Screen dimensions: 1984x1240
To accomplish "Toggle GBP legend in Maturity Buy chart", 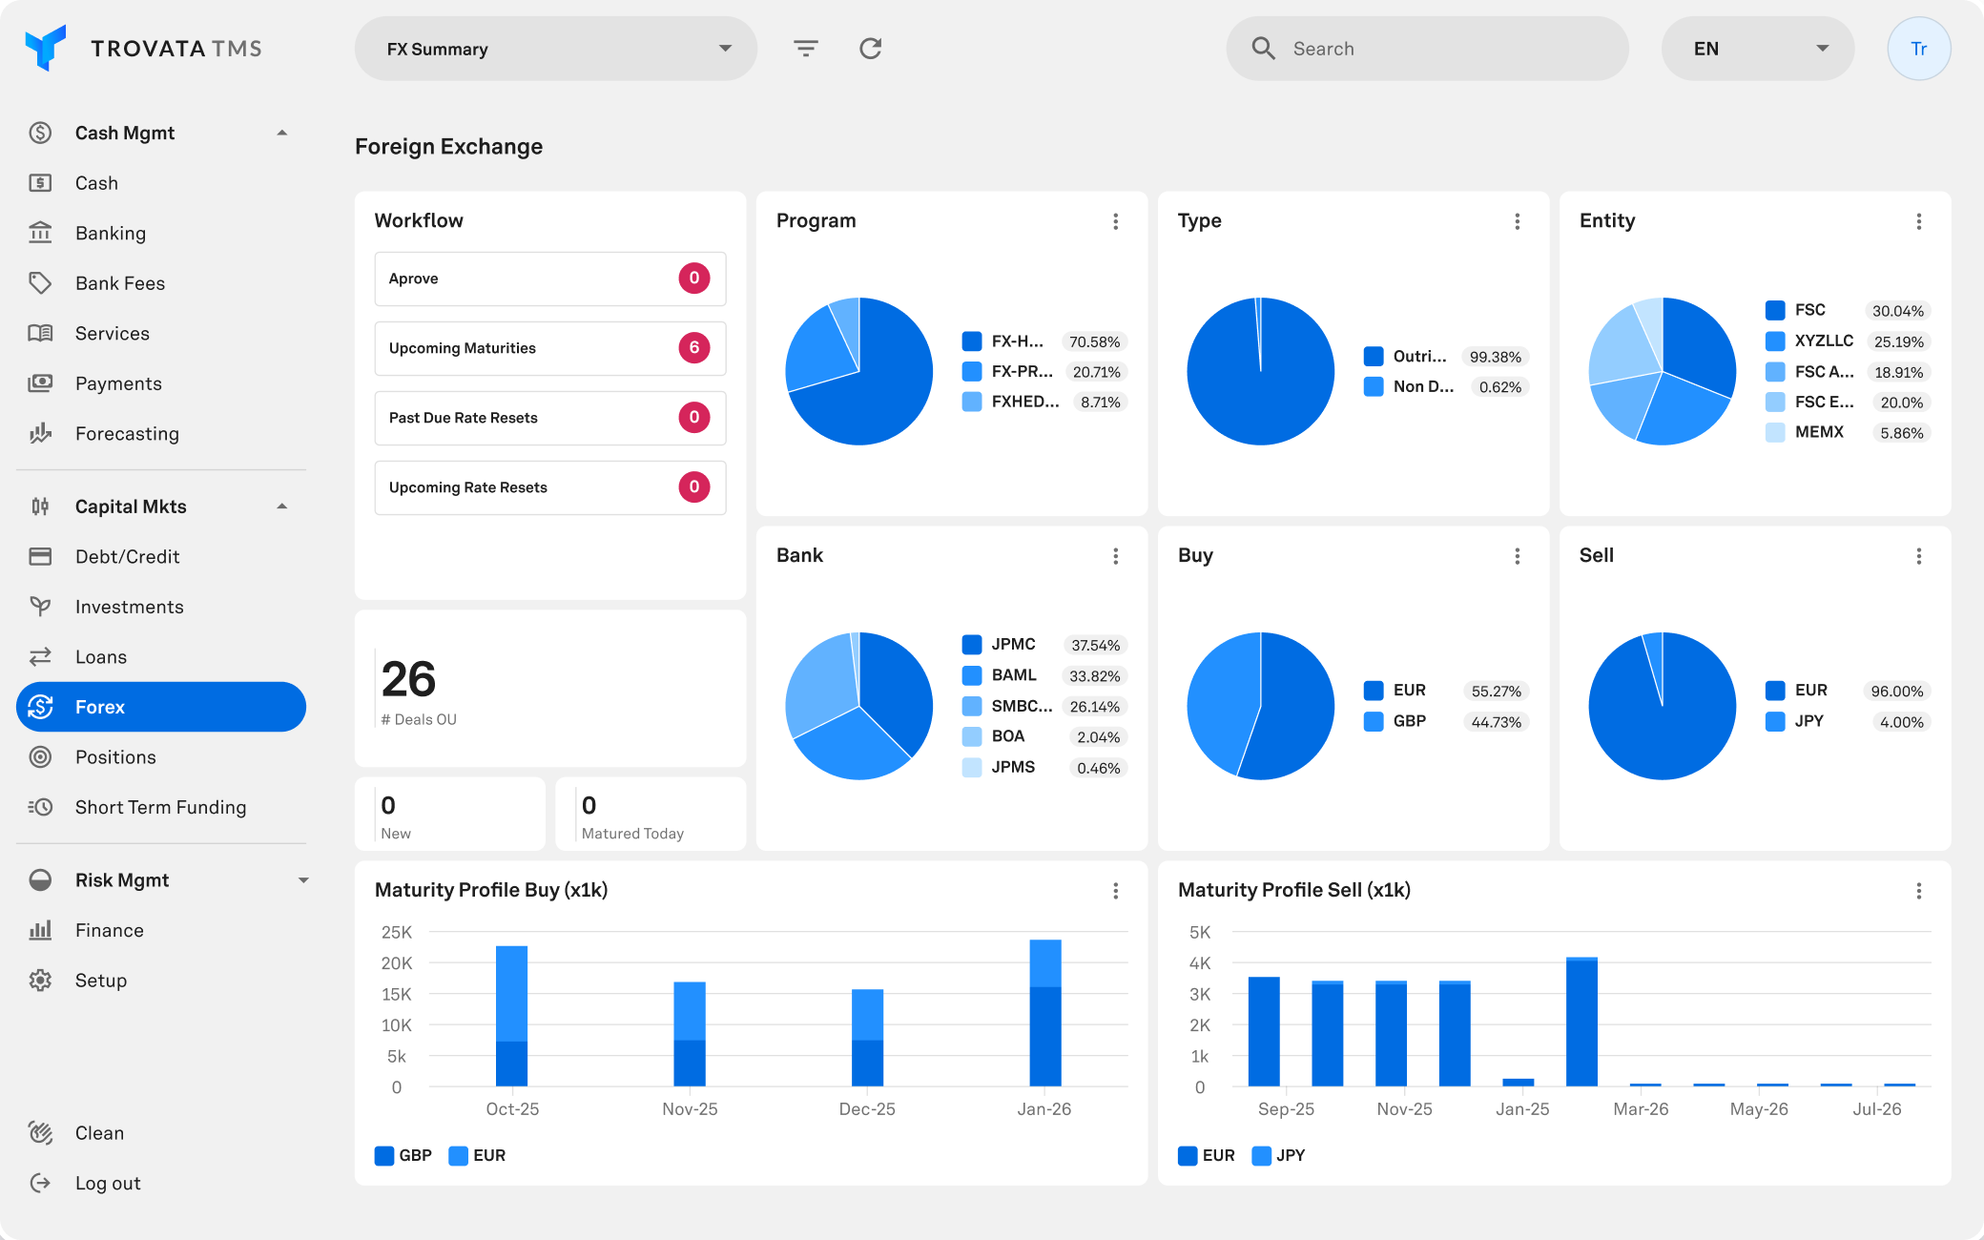I will click(403, 1155).
